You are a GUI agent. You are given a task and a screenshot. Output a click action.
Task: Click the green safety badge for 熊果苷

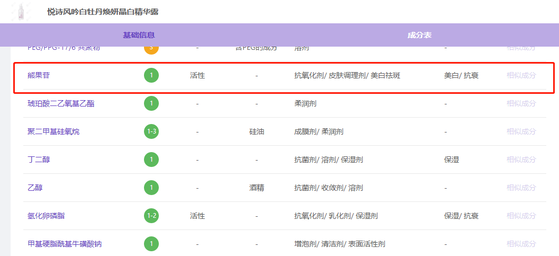(x=151, y=75)
